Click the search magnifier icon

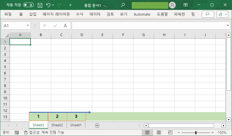coord(123,5)
